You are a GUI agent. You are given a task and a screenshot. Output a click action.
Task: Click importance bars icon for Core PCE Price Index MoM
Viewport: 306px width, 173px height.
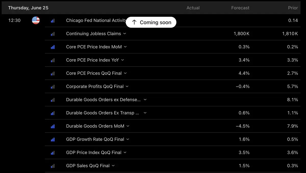tap(53, 47)
